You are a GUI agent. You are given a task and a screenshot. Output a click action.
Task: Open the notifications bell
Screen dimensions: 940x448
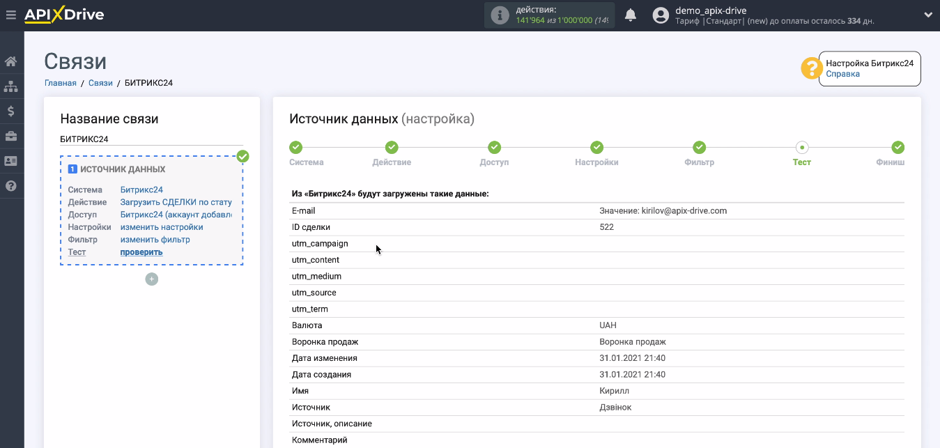coord(631,15)
